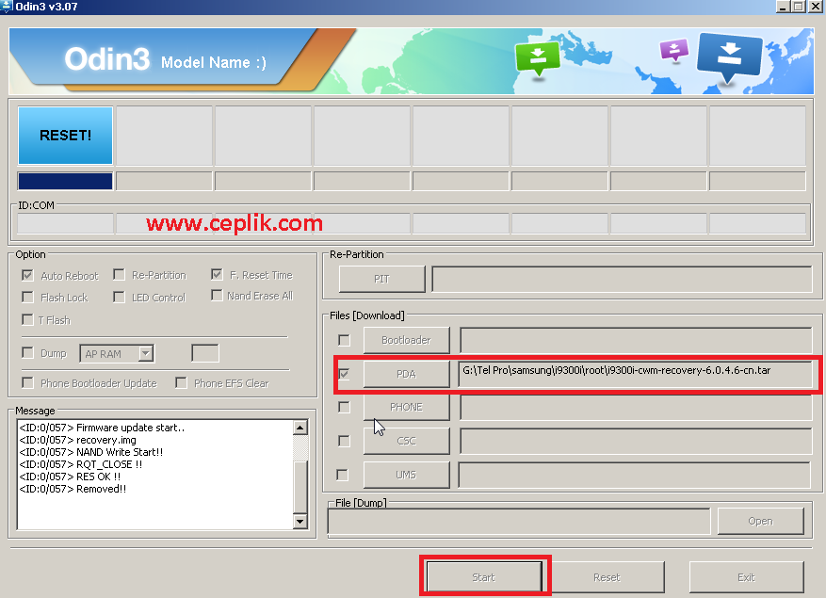Viewport: 826px width, 598px height.
Task: Click the Bootloader file button
Action: [x=406, y=340]
